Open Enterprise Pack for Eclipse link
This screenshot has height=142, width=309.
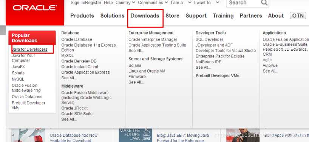(x=220, y=56)
